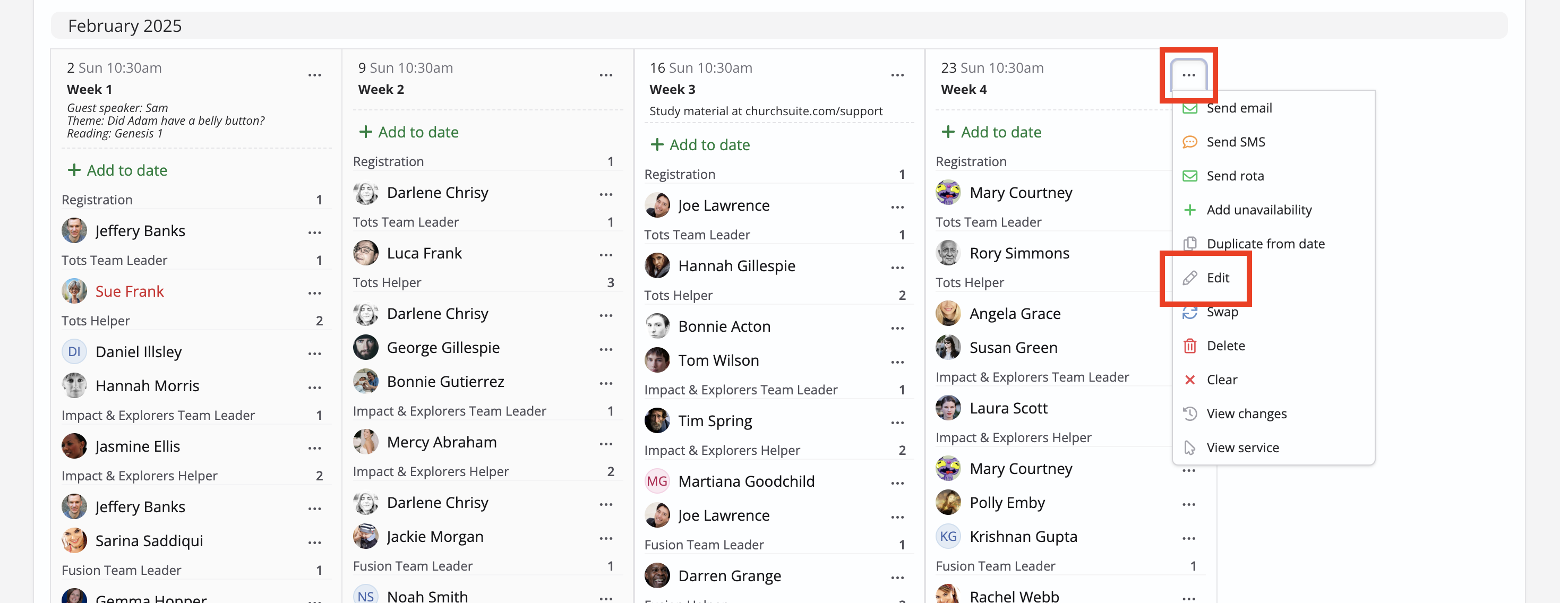Open the Week 2 date options ellipsis
This screenshot has height=603, width=1560.
[606, 75]
